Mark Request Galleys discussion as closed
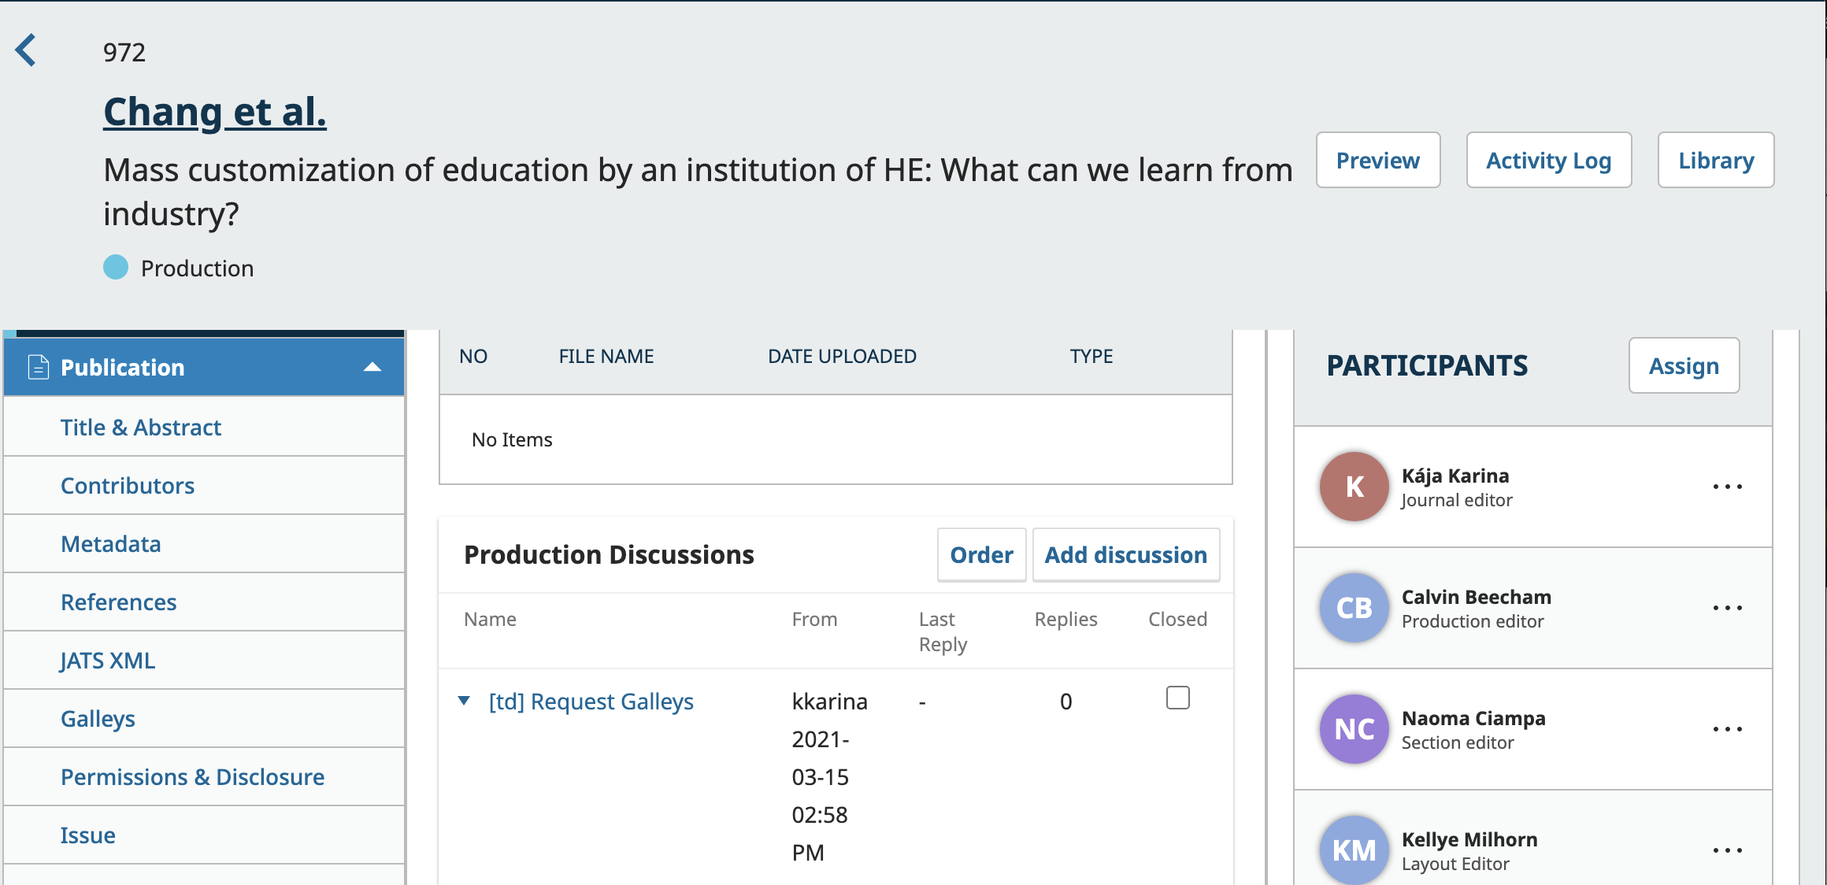Image resolution: width=1827 pixels, height=885 pixels. click(x=1177, y=698)
